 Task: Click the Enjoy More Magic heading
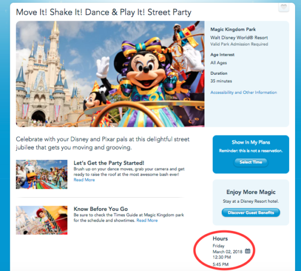pos(251,192)
